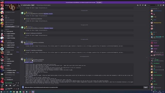
Task: Select the rules channel
Action: (x=8, y=18)
